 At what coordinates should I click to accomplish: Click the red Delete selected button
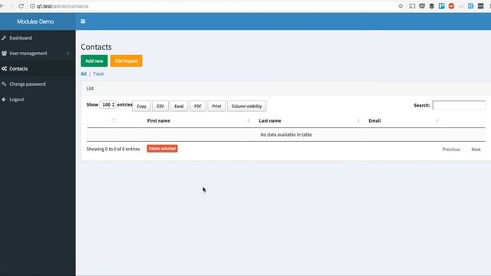tap(162, 148)
